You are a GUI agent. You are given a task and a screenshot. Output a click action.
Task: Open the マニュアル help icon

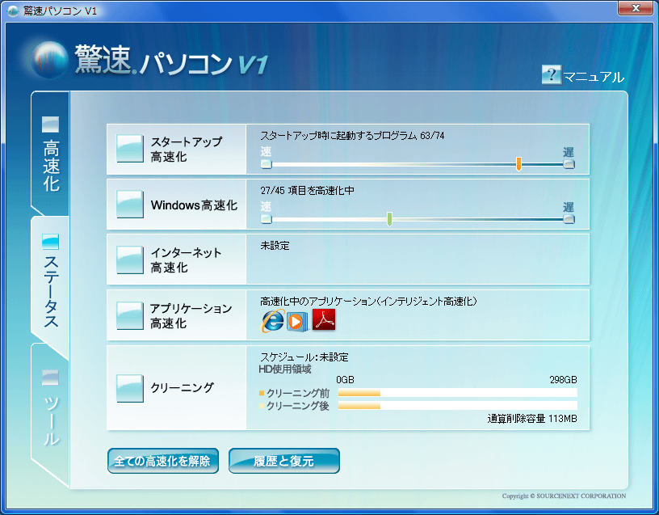coord(551,75)
